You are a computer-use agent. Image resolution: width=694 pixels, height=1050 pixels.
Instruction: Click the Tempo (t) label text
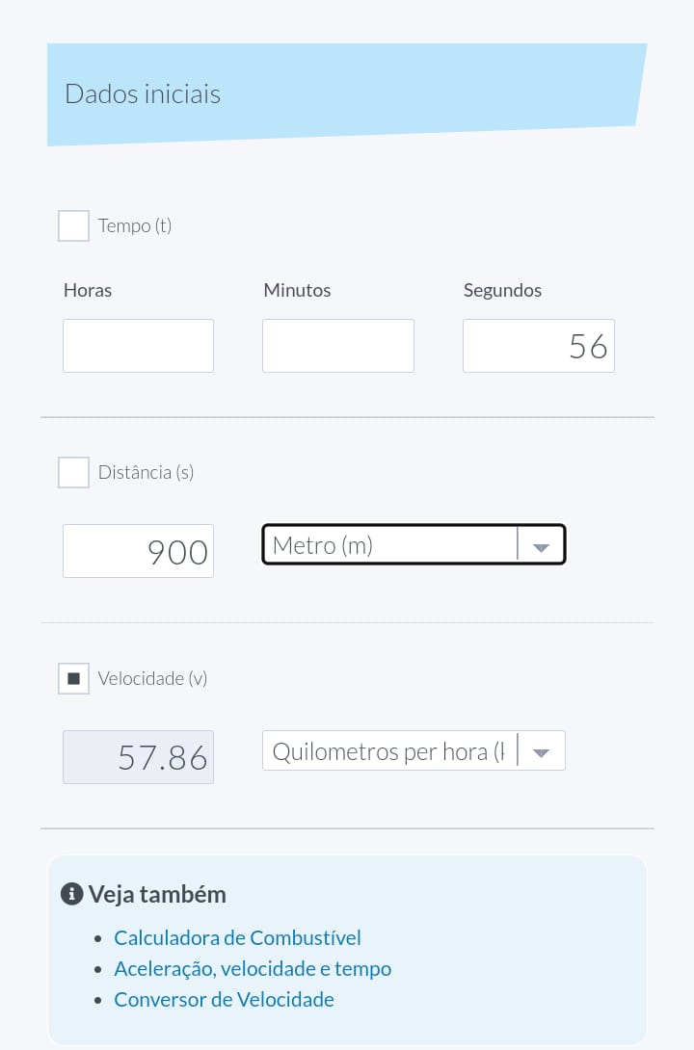(x=135, y=226)
